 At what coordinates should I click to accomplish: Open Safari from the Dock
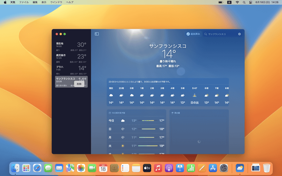coord(37,168)
